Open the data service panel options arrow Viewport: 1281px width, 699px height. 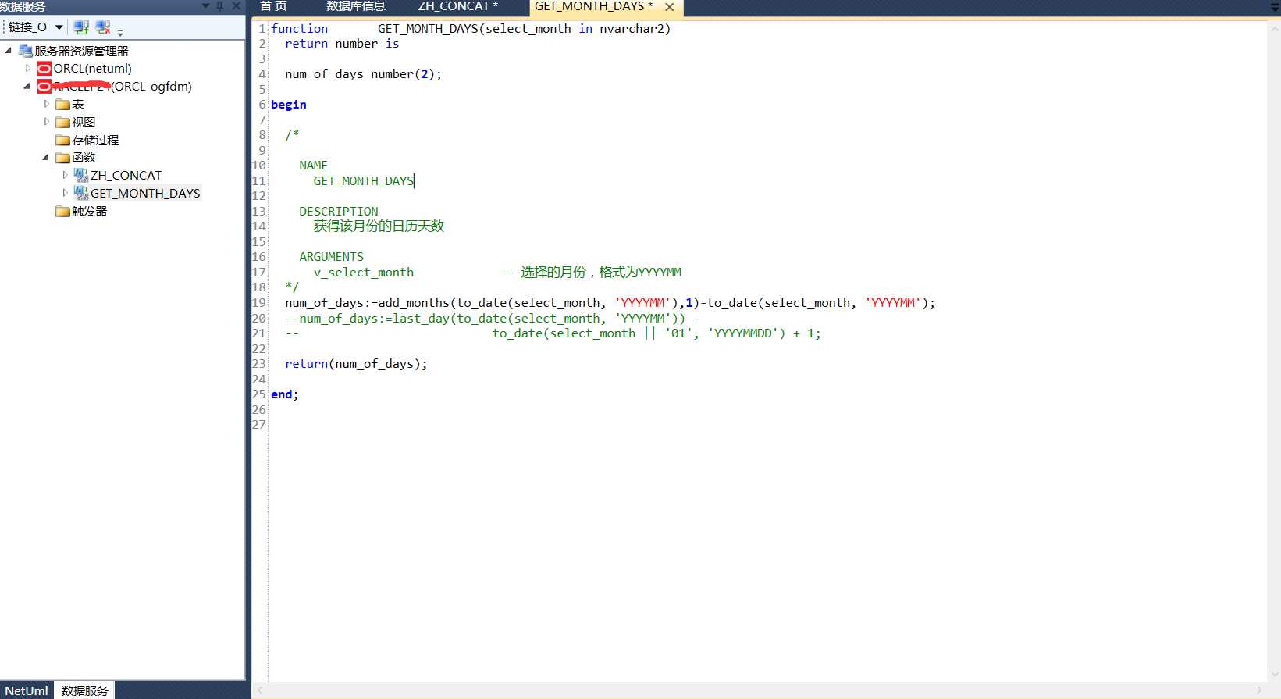point(205,5)
